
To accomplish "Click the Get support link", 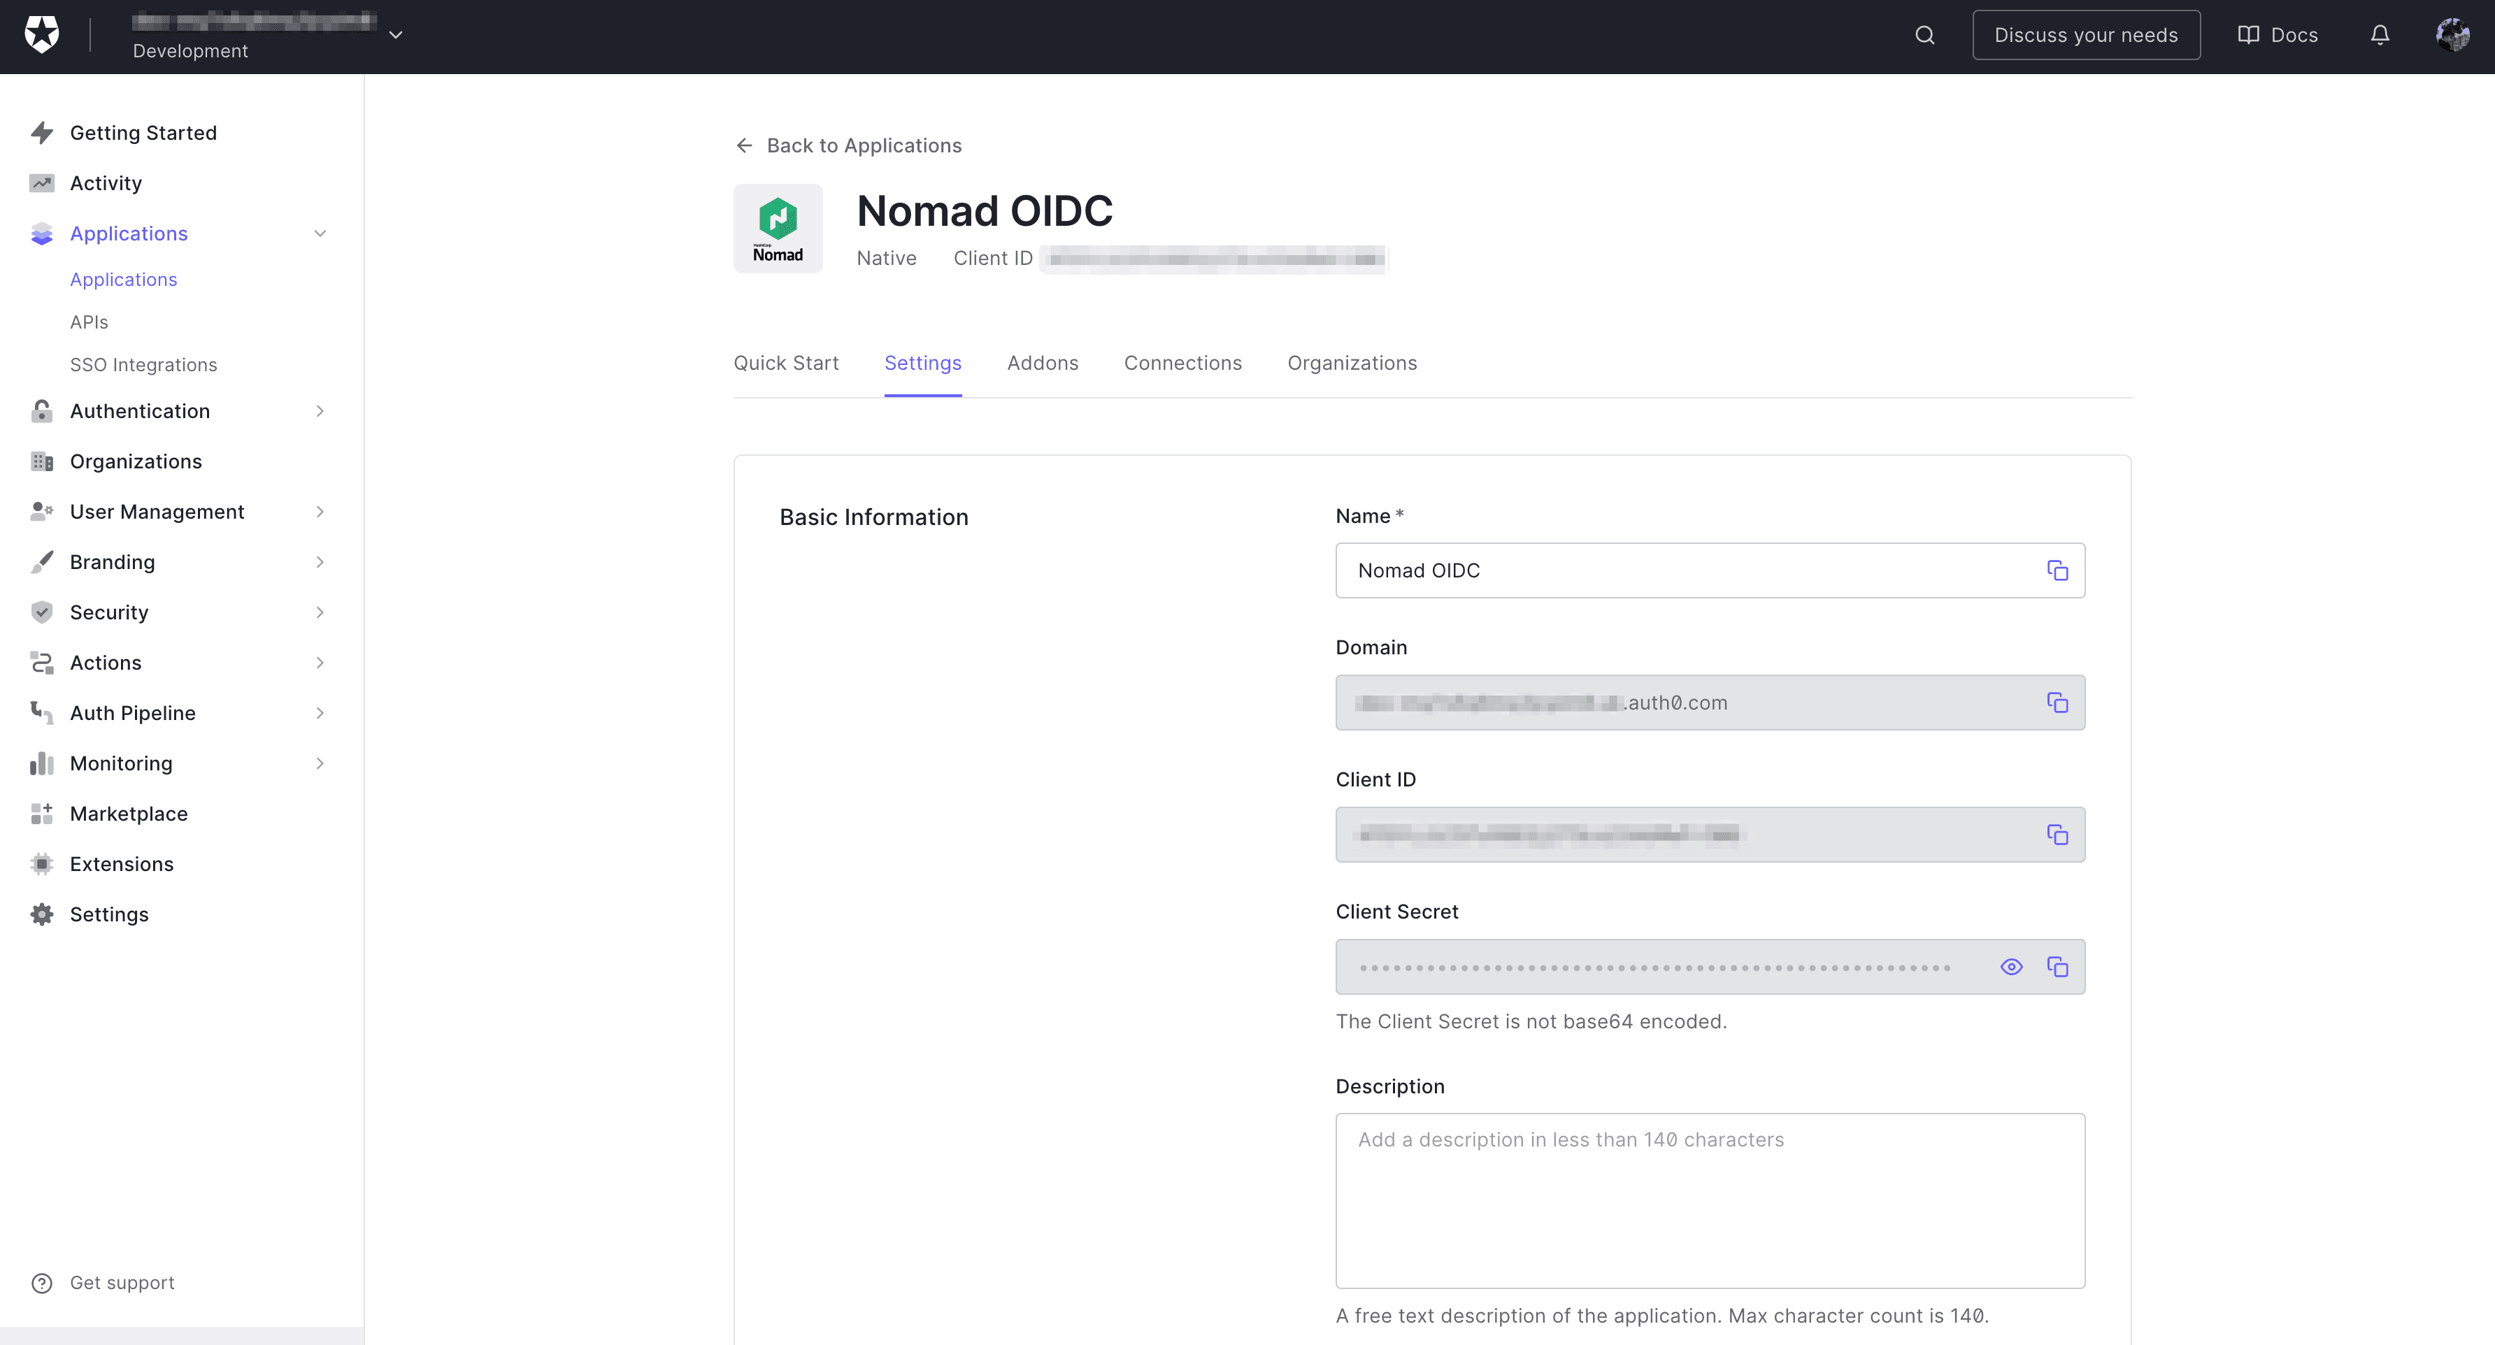I will [122, 1283].
